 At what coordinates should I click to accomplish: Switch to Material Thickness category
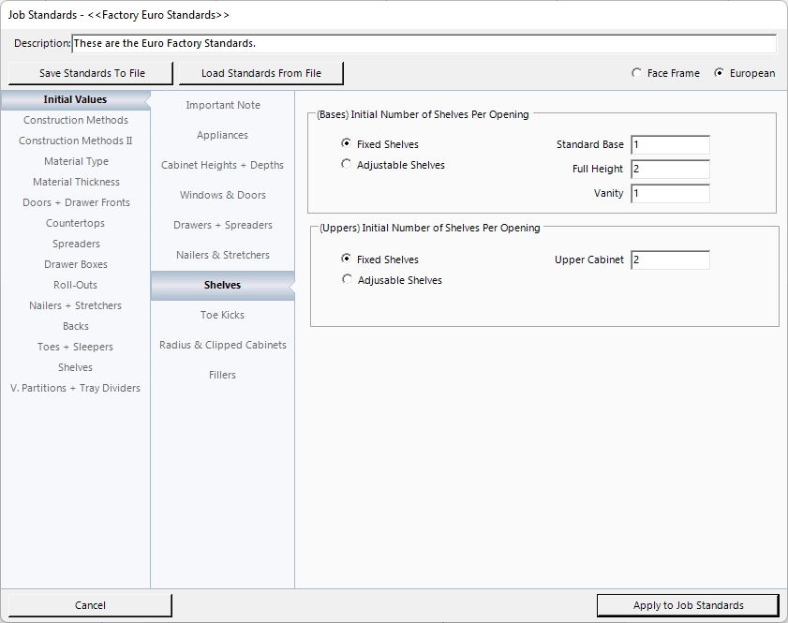click(x=76, y=182)
